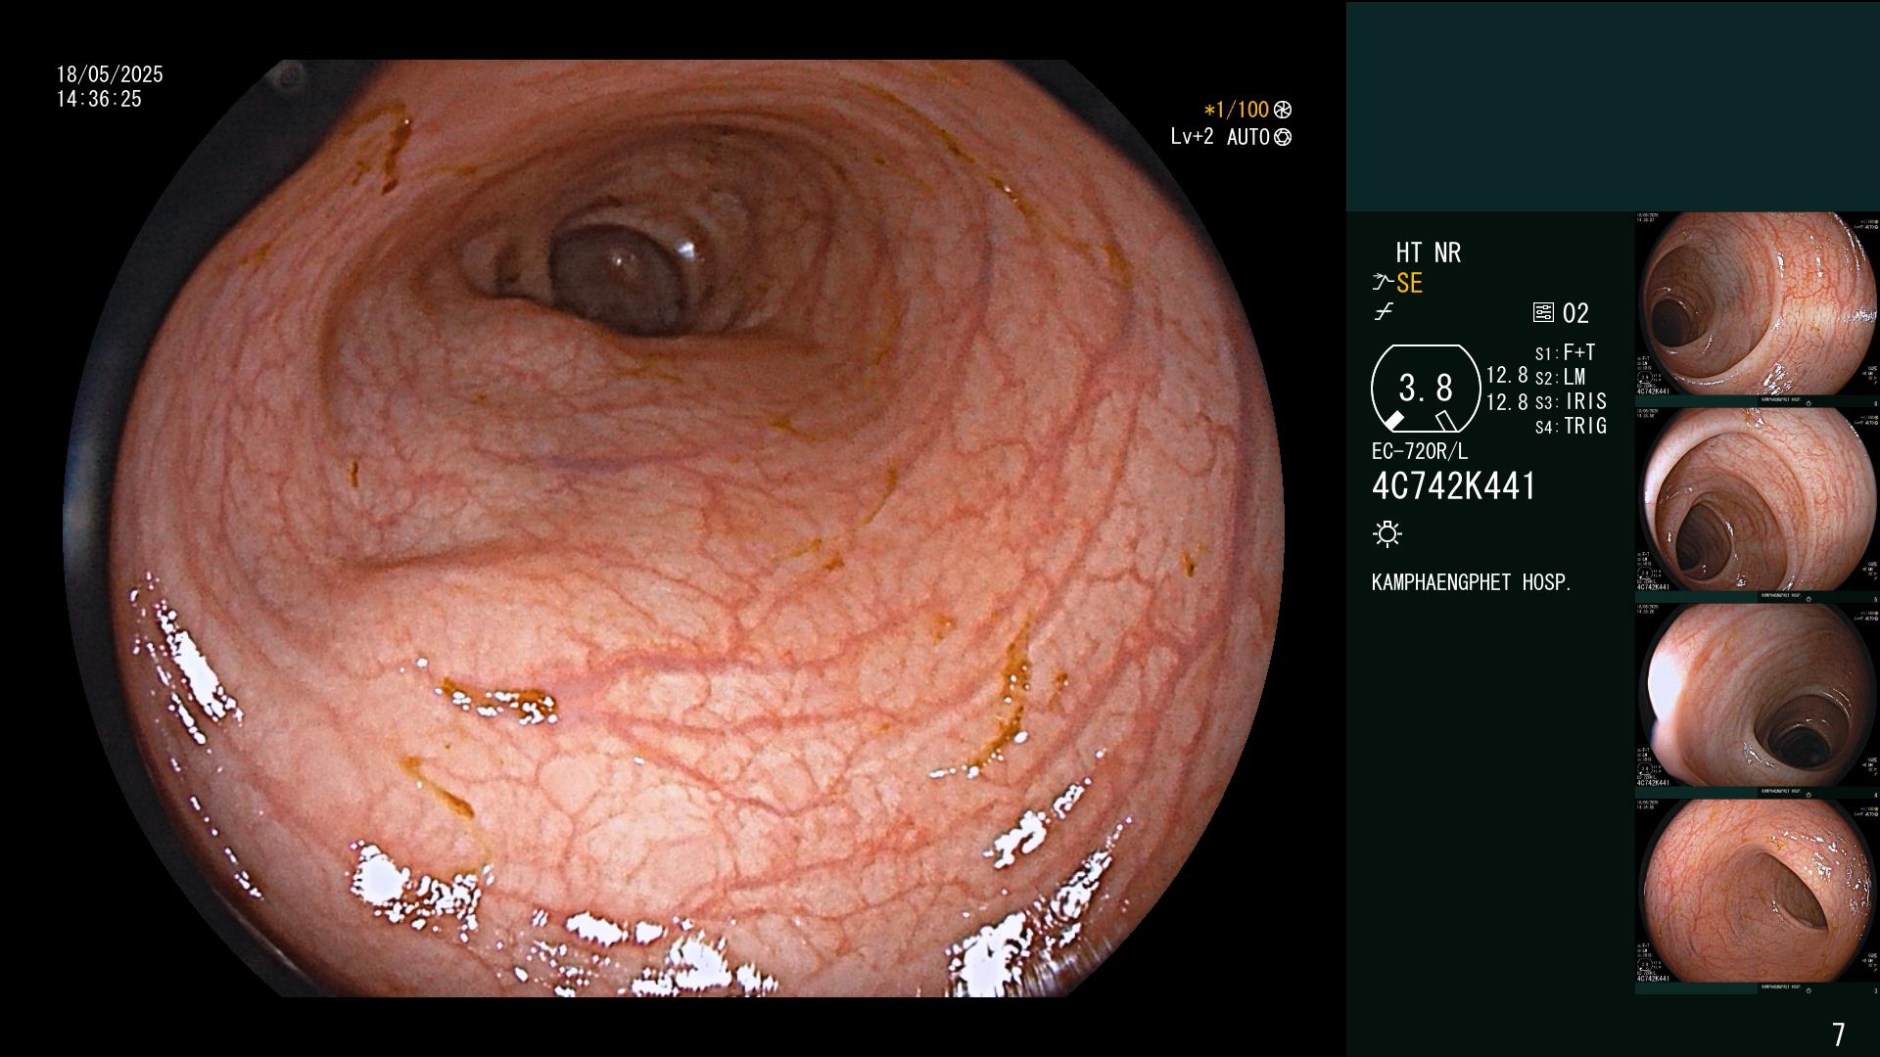Click the AUTO iris mode text
This screenshot has width=1880, height=1057.
click(x=1248, y=137)
